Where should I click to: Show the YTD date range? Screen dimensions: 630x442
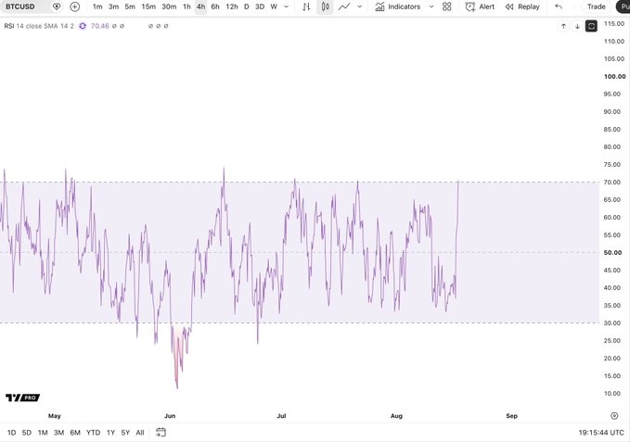(x=93, y=433)
